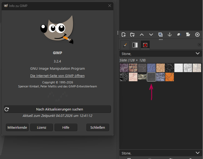The height and width of the screenshot is (159, 203).
Task: Select the purple amethyst pattern thumbnail
Action: [x=124, y=68]
